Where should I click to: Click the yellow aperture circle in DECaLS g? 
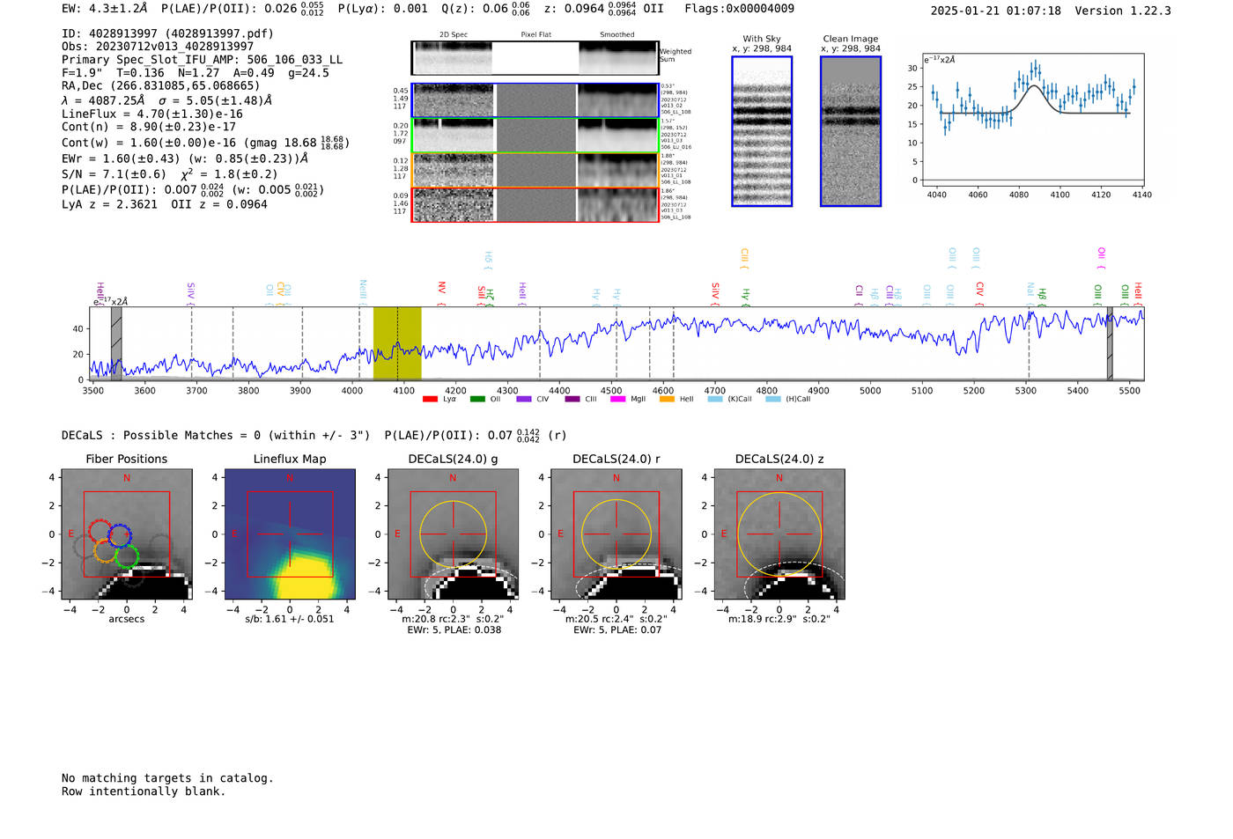tap(453, 534)
